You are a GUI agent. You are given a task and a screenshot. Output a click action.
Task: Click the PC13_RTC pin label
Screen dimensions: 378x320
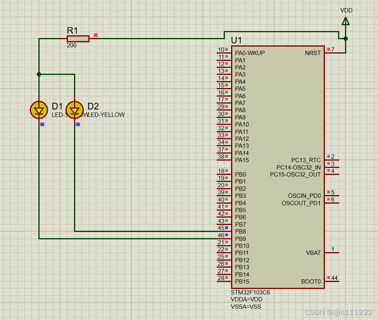pos(306,160)
